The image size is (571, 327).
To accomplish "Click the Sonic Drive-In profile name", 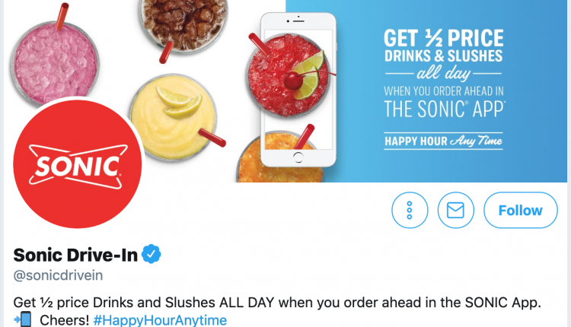I will click(75, 255).
